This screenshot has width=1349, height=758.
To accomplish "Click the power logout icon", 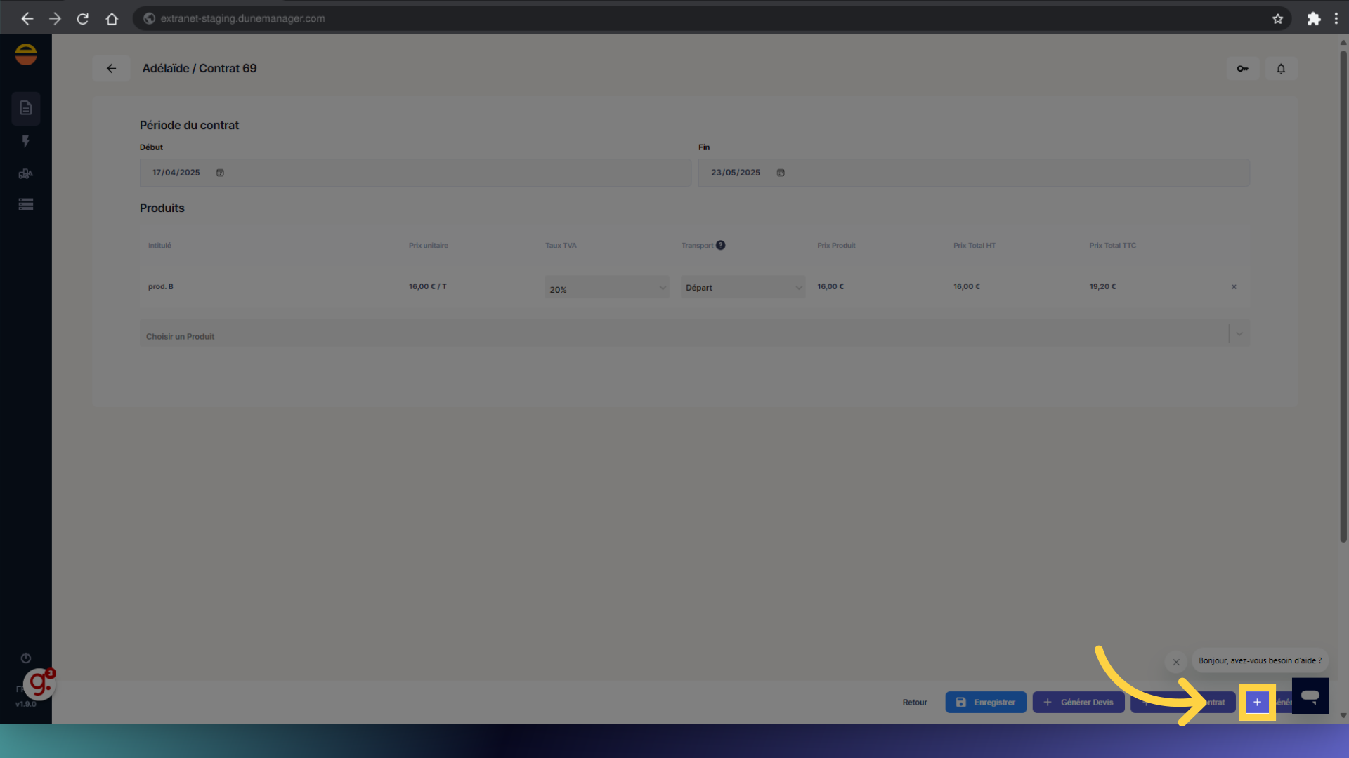I will 26,658.
